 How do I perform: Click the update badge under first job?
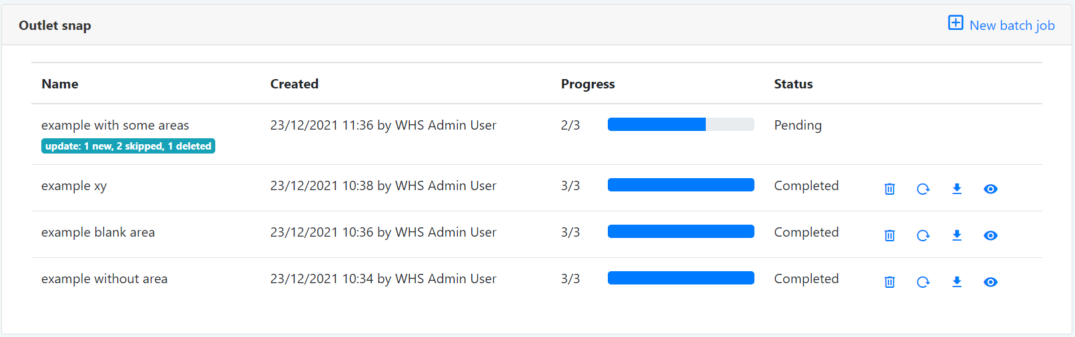tap(128, 146)
